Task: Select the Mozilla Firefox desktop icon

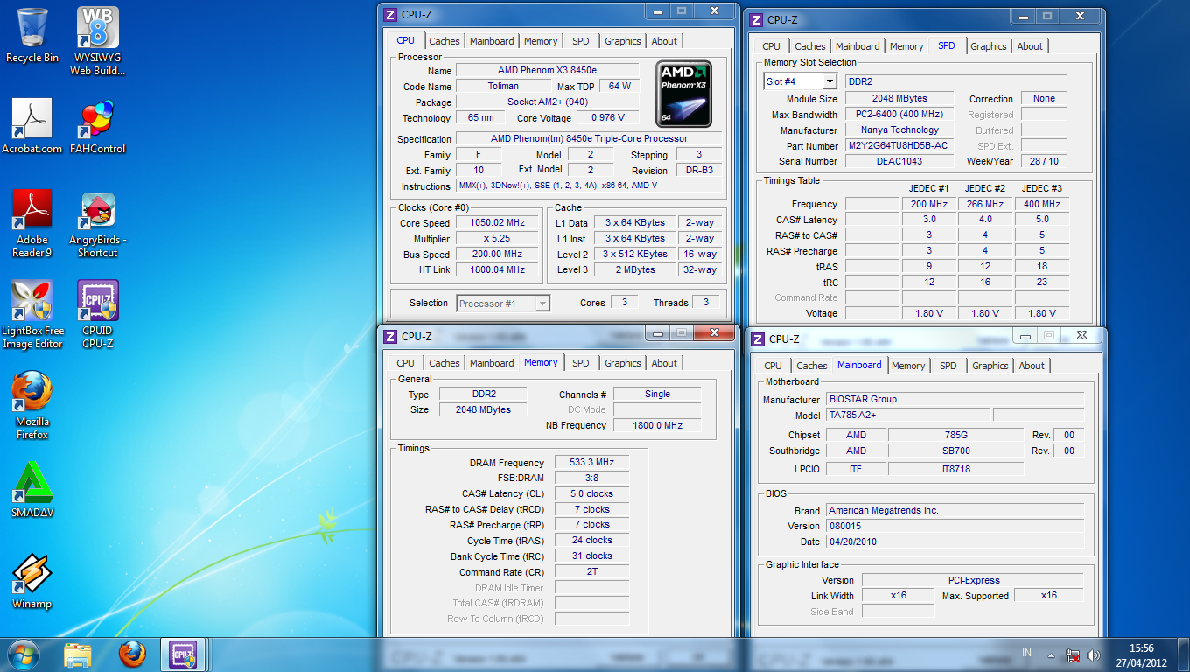Action: (x=32, y=405)
